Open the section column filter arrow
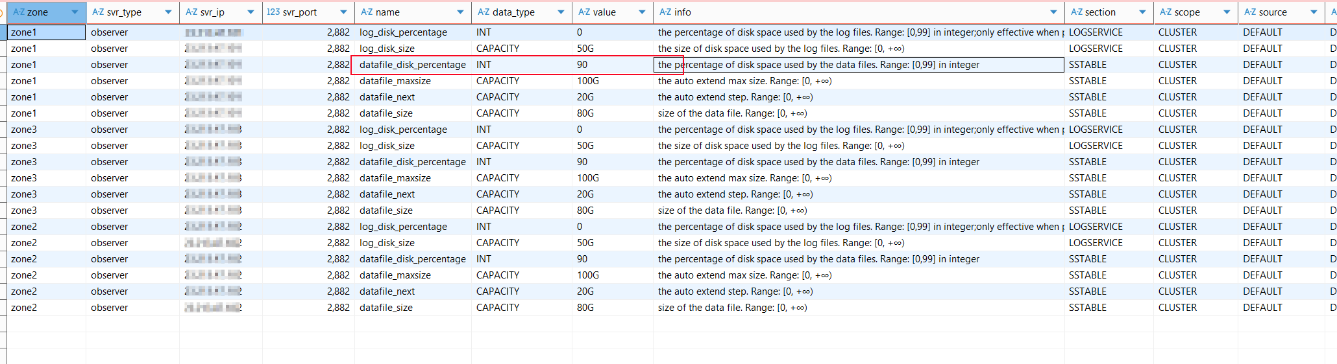 (1143, 12)
